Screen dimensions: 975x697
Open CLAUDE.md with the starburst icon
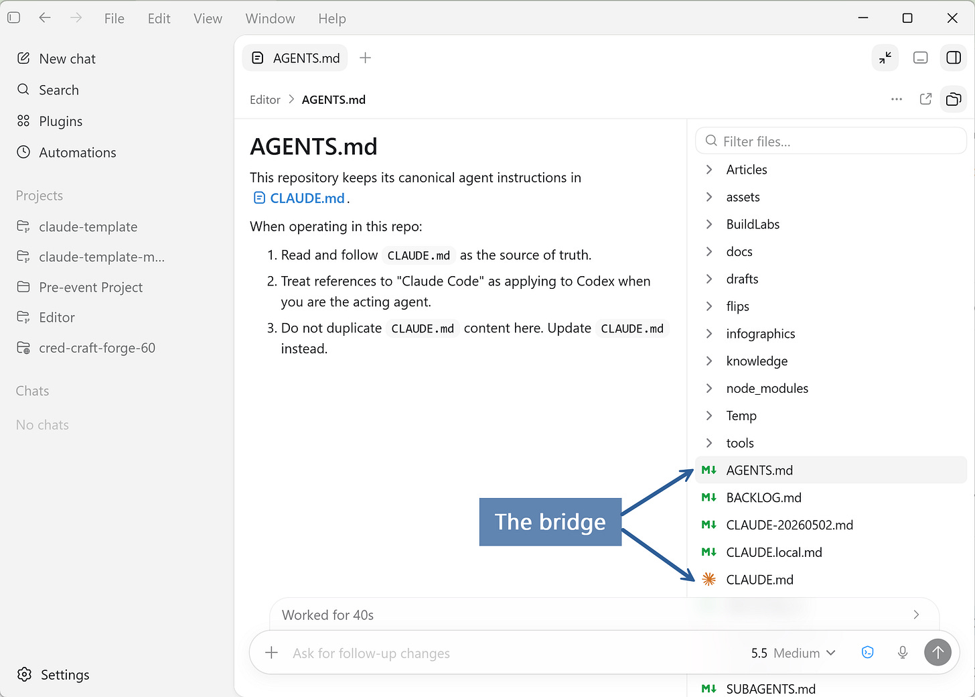pos(831,580)
